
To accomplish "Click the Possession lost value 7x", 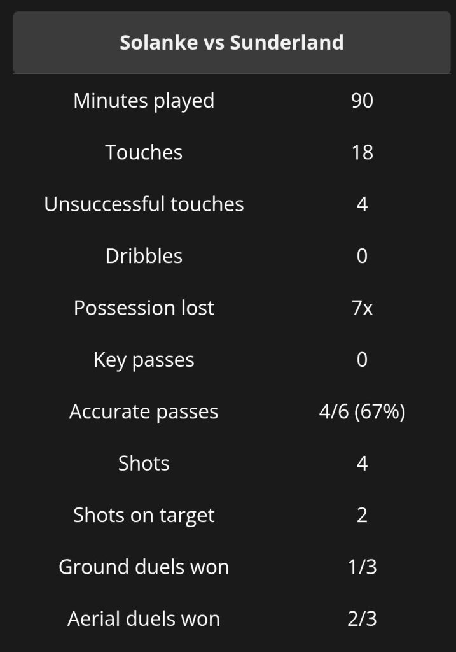I will 362,308.
